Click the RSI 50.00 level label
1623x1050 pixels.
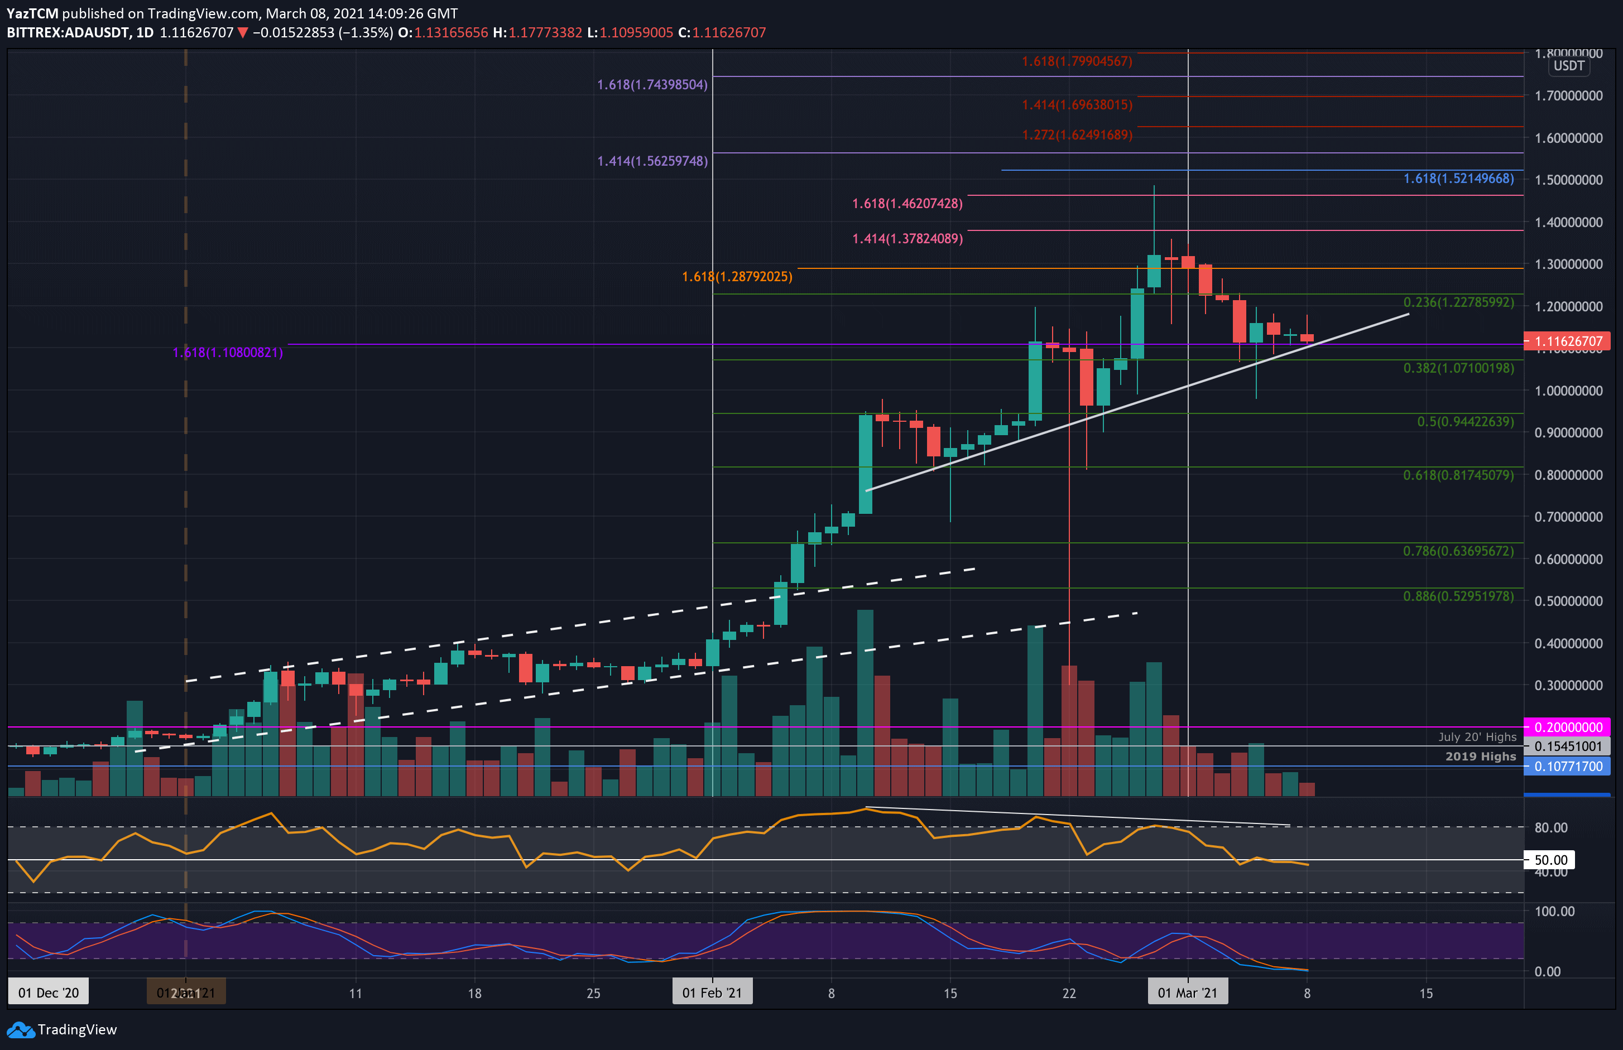(1550, 860)
